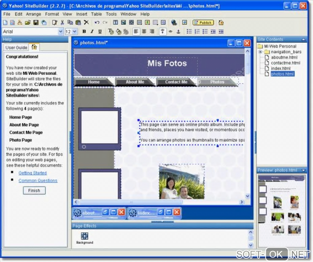This screenshot has height=262, width=313.
Task: Click the Copy icon
Action: (70, 22)
